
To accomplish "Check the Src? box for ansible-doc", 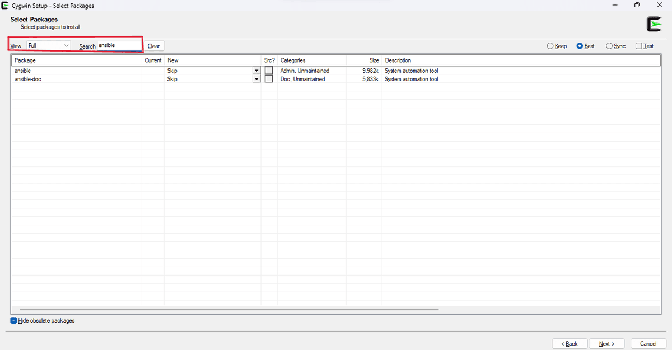I will point(269,79).
